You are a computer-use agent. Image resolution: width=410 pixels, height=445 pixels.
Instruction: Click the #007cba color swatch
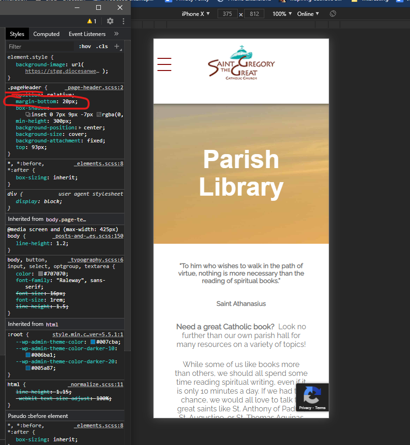click(x=93, y=342)
